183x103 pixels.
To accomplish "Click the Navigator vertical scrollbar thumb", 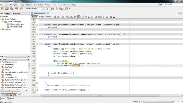I will tap(29, 66).
